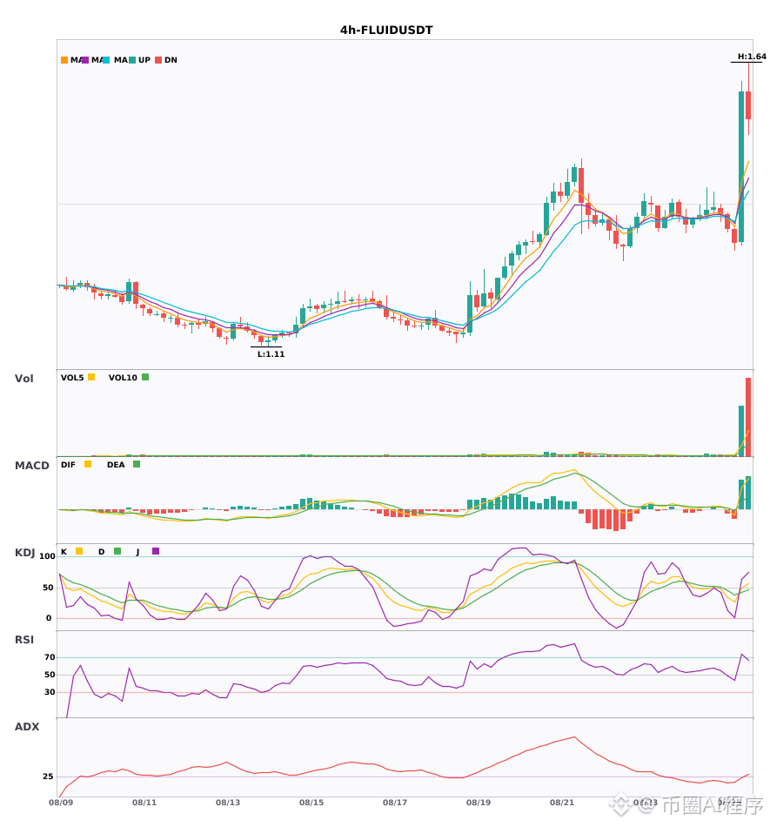Click the 08/19 date label
The image size is (770, 827).
[x=479, y=803]
